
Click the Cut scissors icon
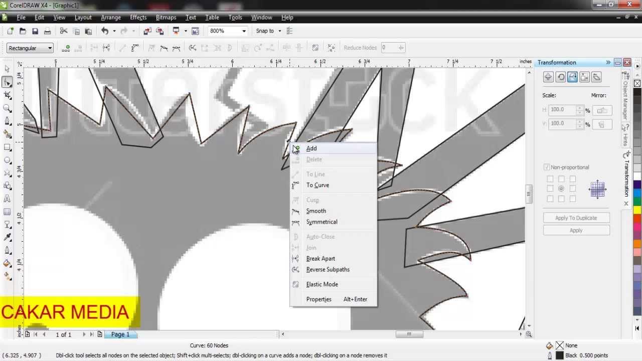pyautogui.click(x=64, y=31)
